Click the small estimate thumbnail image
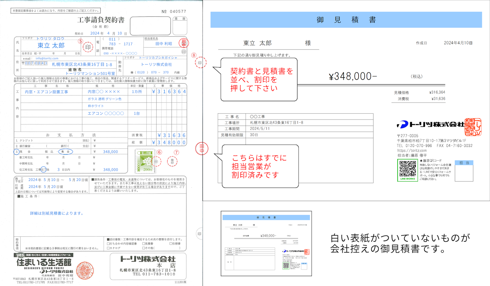Screen dimensions: 490x286 click(267, 243)
